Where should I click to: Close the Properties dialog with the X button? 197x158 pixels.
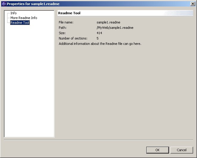pyautogui.click(x=193, y=4)
